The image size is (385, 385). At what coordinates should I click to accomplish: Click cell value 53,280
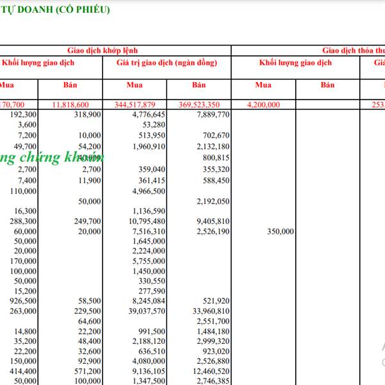click(x=154, y=124)
